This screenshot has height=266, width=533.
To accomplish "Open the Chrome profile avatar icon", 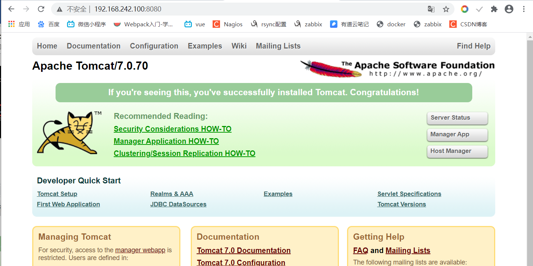I will [x=509, y=9].
